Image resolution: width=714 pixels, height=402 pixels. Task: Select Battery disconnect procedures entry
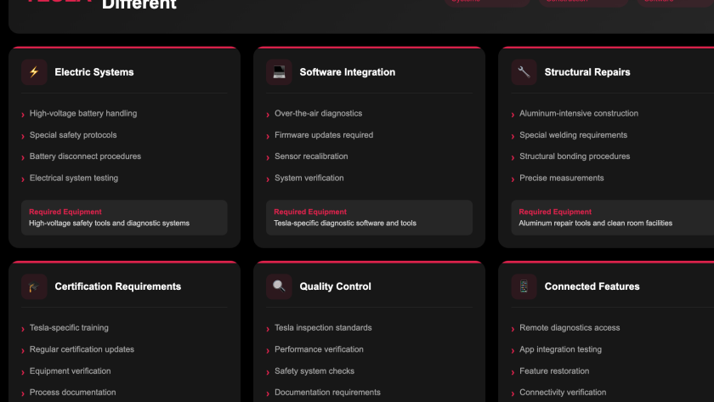pyautogui.click(x=85, y=156)
